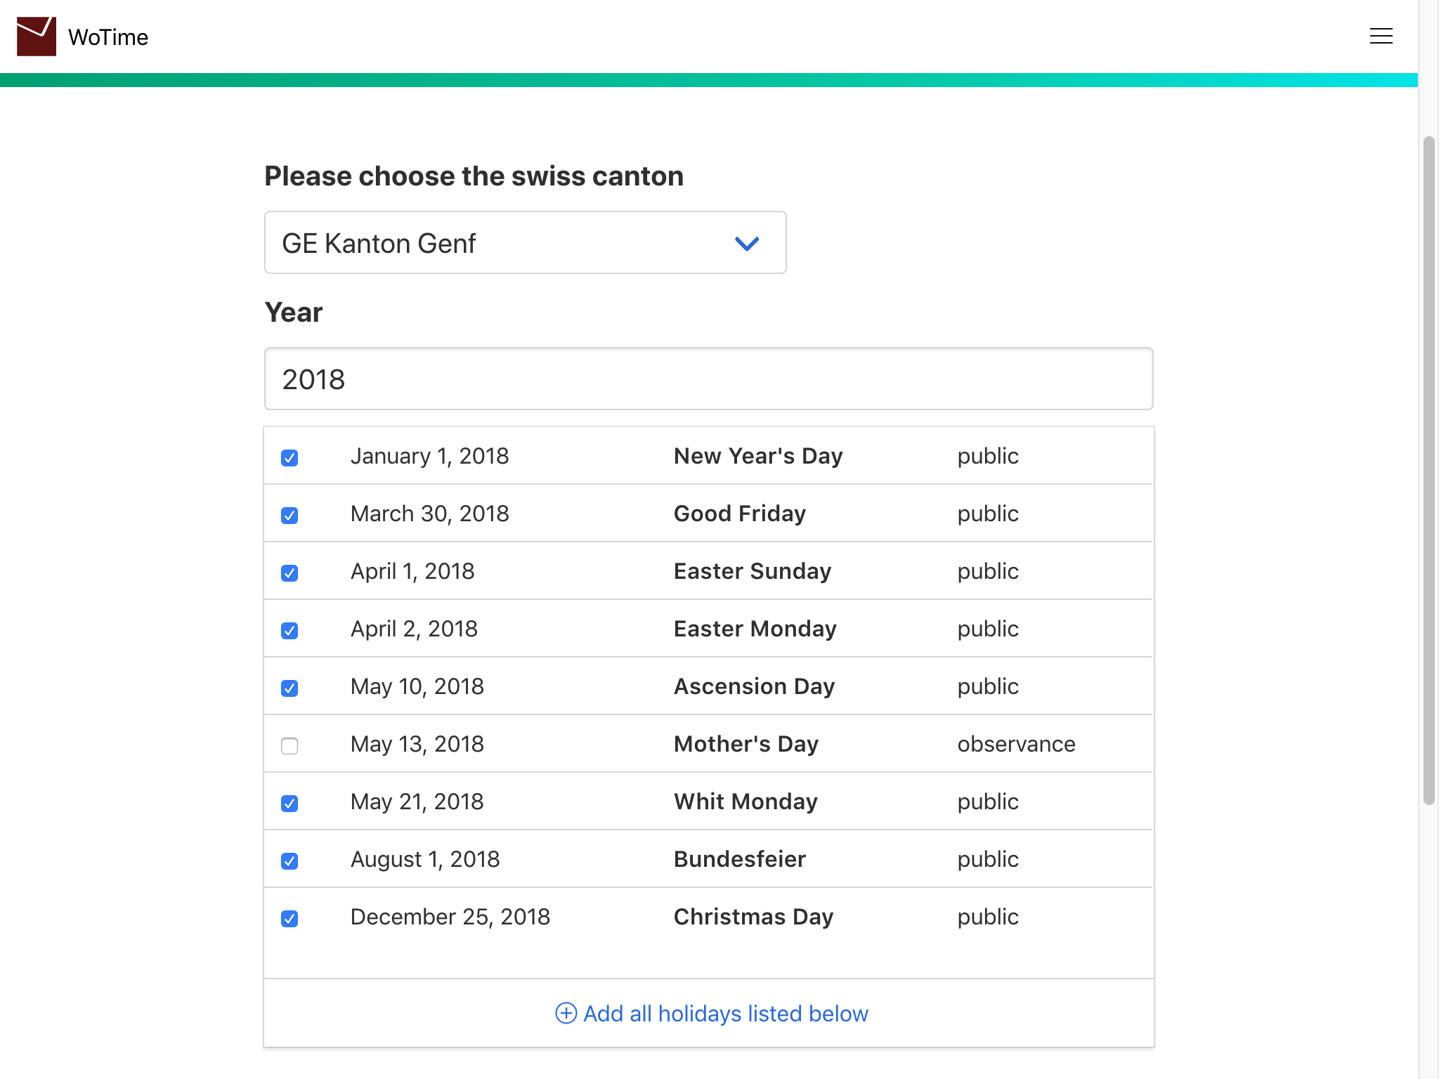
Task: Uncheck the Christmas Day checkbox
Action: click(x=289, y=919)
